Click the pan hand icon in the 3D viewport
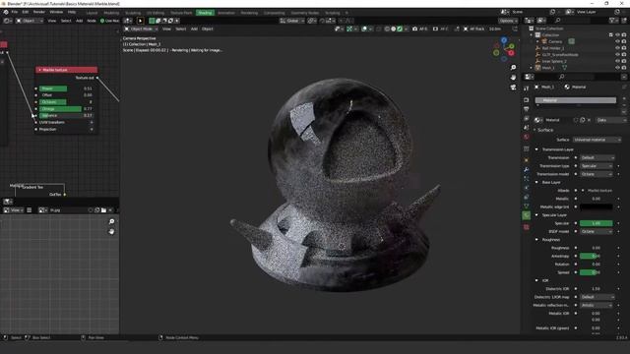The image size is (630, 354). [513, 77]
